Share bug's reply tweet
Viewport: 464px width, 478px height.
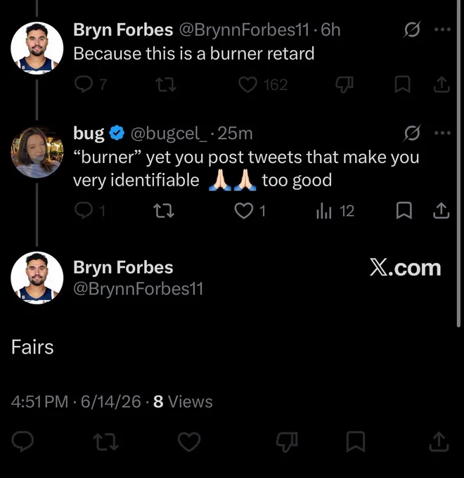coord(442,211)
